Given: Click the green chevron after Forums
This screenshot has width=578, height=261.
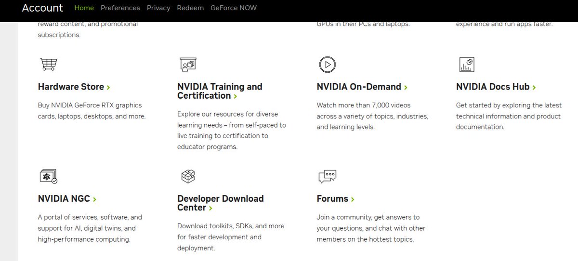Looking at the screenshot, I should [353, 199].
